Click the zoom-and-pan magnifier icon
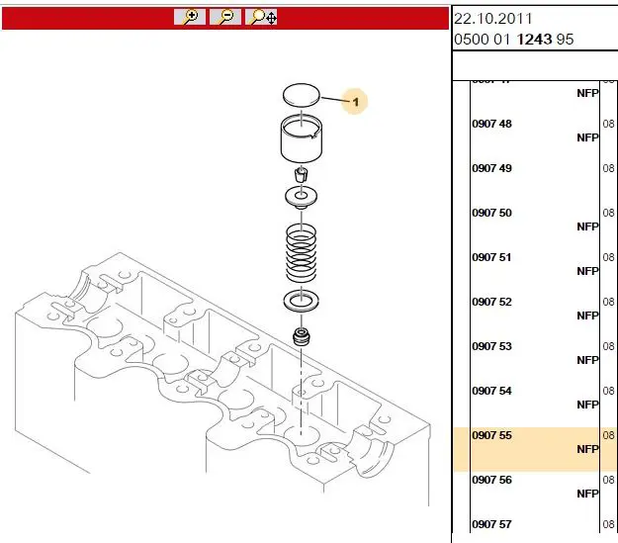The width and height of the screenshot is (618, 543). 263,17
